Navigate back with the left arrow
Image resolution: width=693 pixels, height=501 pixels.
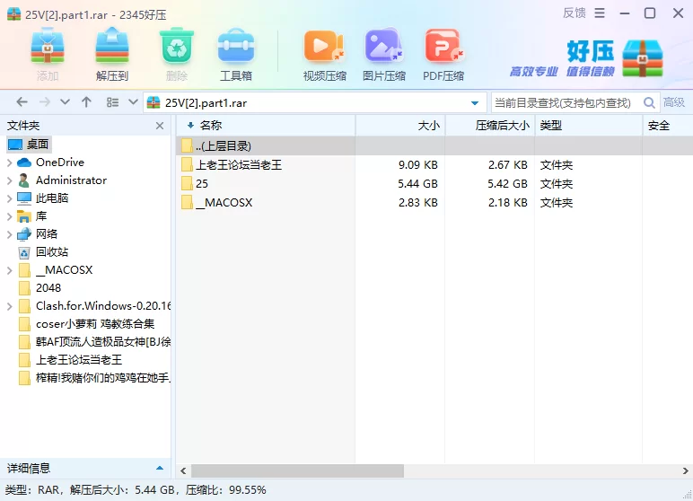[22, 102]
